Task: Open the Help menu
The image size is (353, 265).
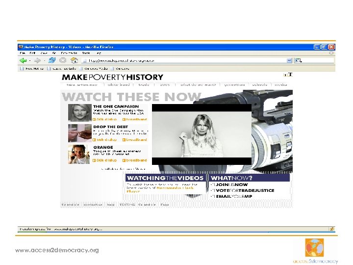Action: pyautogui.click(x=99, y=53)
